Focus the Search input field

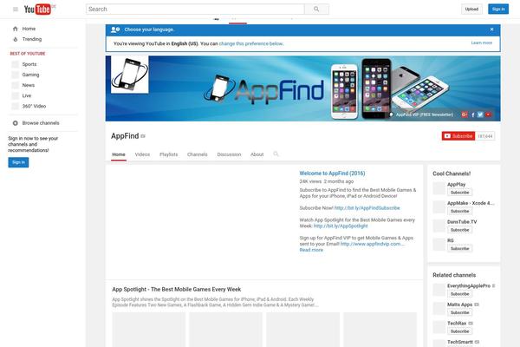point(195,10)
